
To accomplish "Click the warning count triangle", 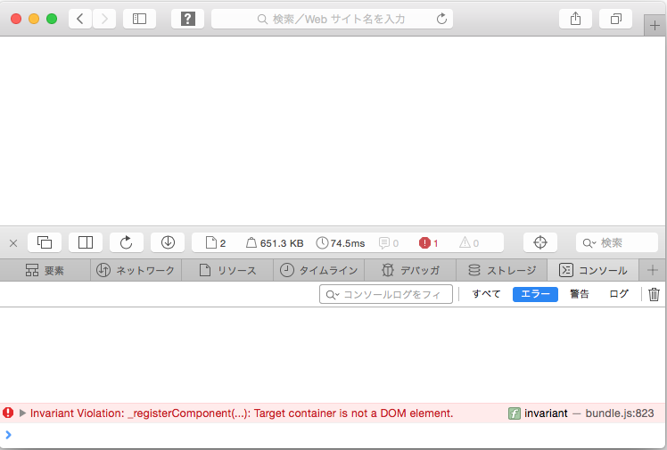I will pyautogui.click(x=469, y=243).
